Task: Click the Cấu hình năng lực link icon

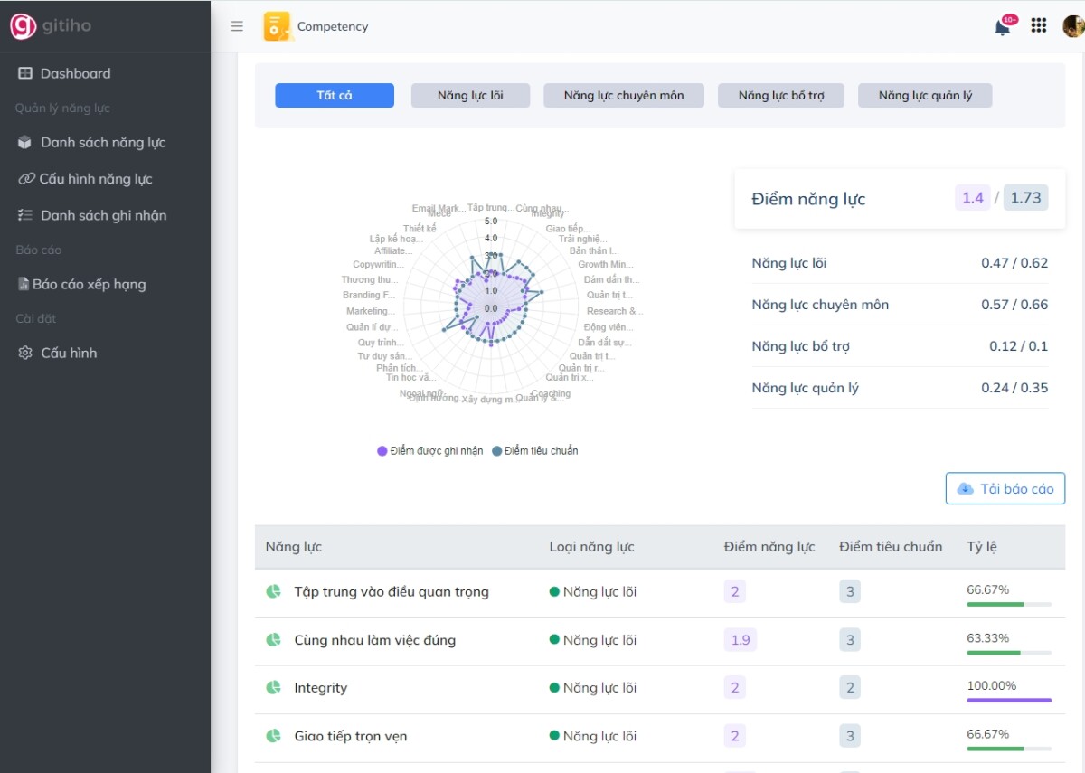Action: coord(26,179)
